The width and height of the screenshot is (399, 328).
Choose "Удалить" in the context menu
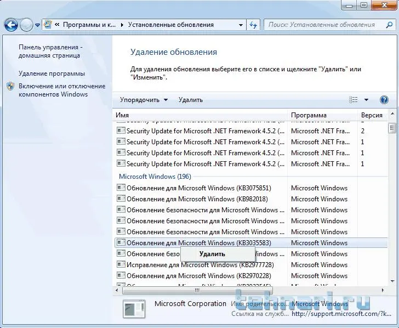pyautogui.click(x=218, y=254)
